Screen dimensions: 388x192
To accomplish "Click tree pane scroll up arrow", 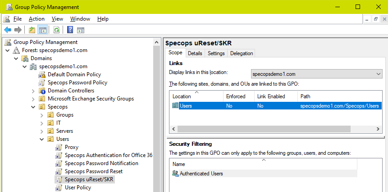I will [156, 43].
